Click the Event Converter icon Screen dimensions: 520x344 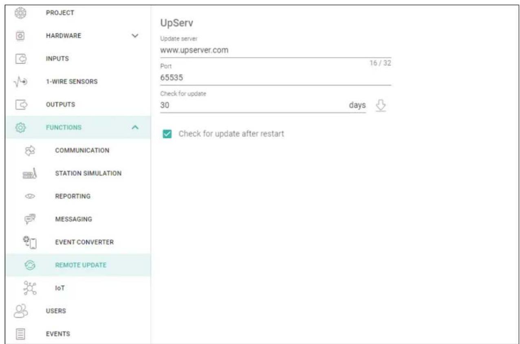[x=30, y=242]
